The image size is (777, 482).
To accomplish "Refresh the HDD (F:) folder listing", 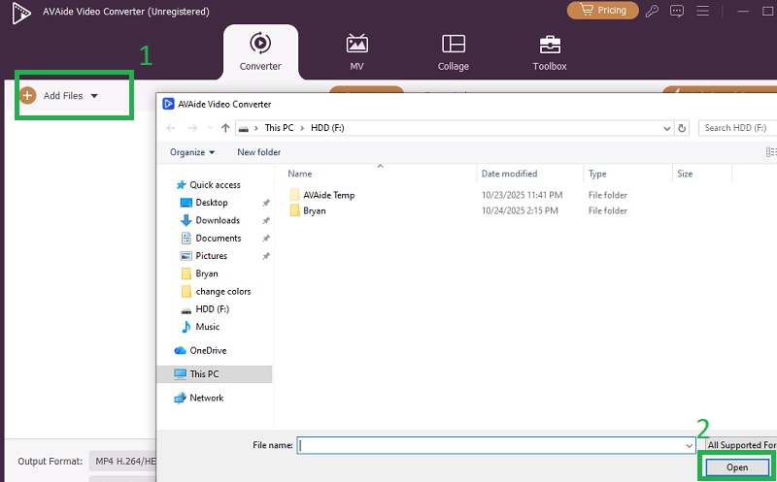I will click(683, 128).
